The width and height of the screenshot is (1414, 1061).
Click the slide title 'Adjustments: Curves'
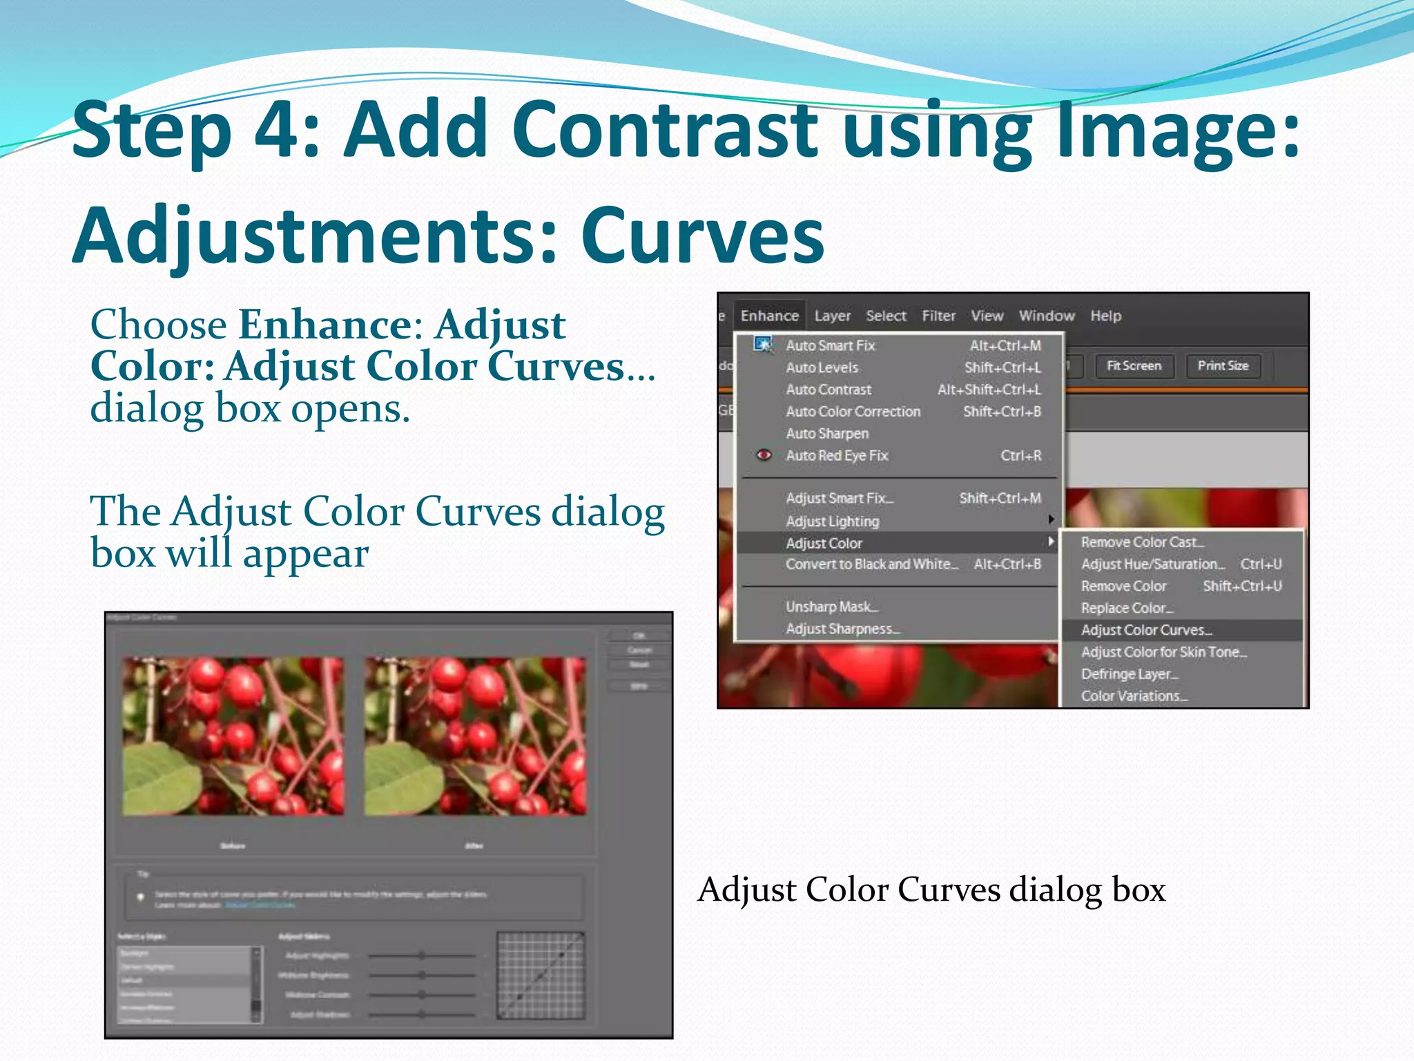[x=448, y=236]
